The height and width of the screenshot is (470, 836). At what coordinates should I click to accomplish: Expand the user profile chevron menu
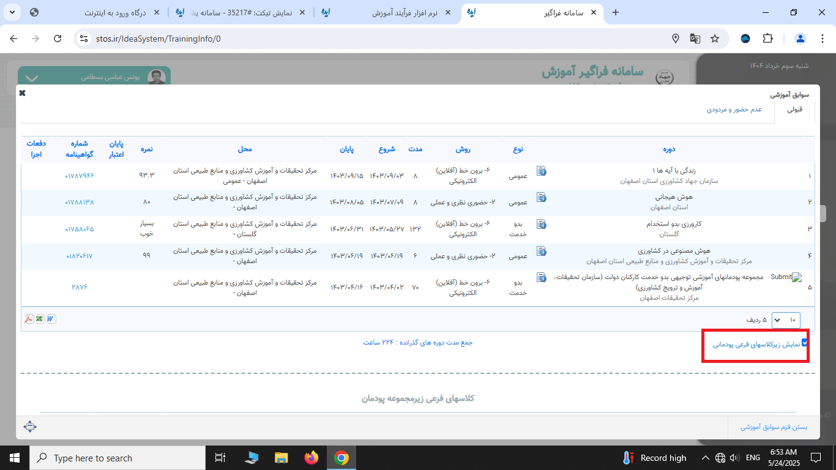coord(32,78)
